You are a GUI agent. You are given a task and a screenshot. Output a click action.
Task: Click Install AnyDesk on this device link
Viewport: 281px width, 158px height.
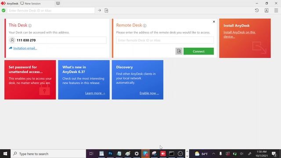[x=239, y=34]
